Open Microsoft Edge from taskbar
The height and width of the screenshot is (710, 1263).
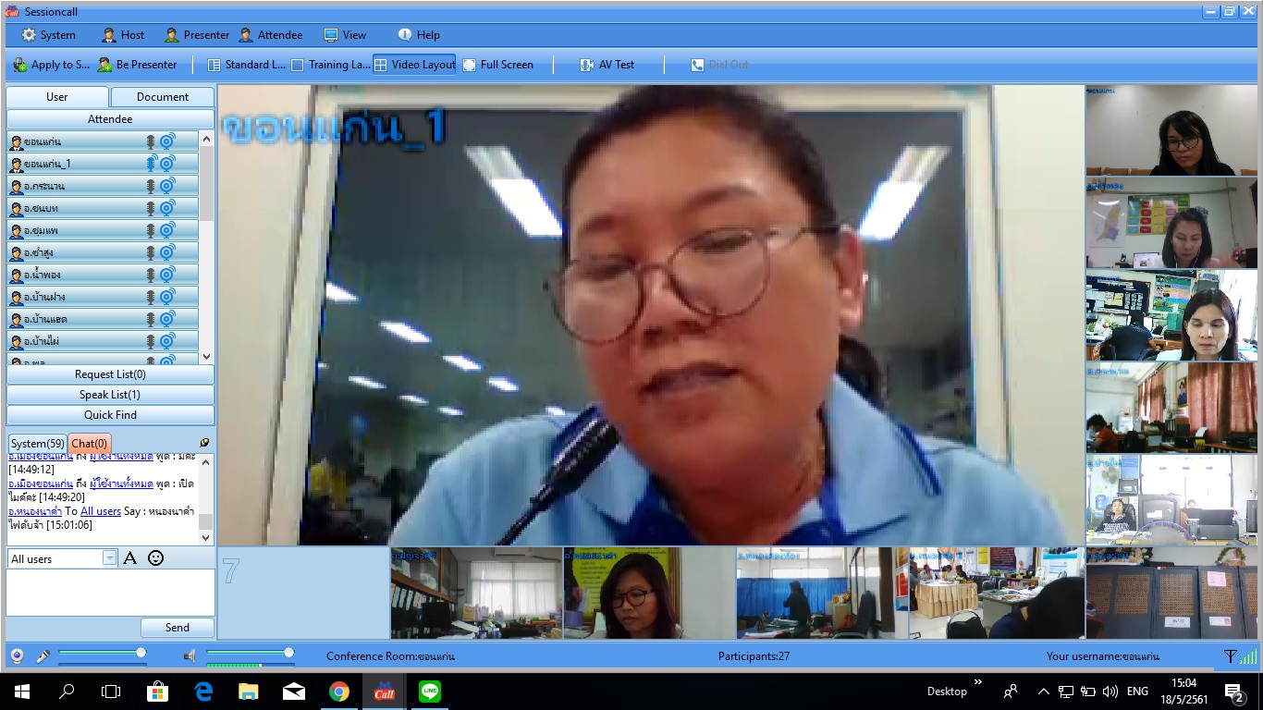click(x=203, y=692)
